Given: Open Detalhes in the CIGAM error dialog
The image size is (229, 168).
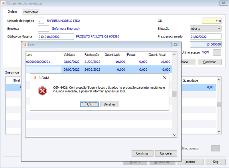Looking at the screenshot, I should (x=110, y=104).
